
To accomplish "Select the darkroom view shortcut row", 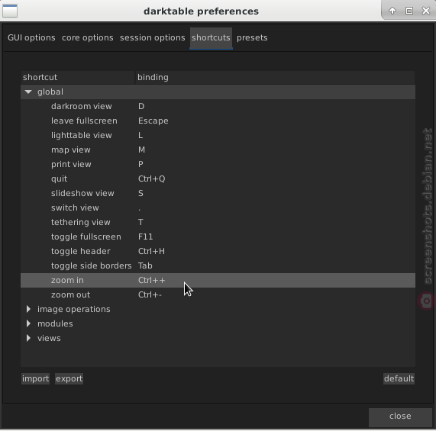I will click(218, 106).
